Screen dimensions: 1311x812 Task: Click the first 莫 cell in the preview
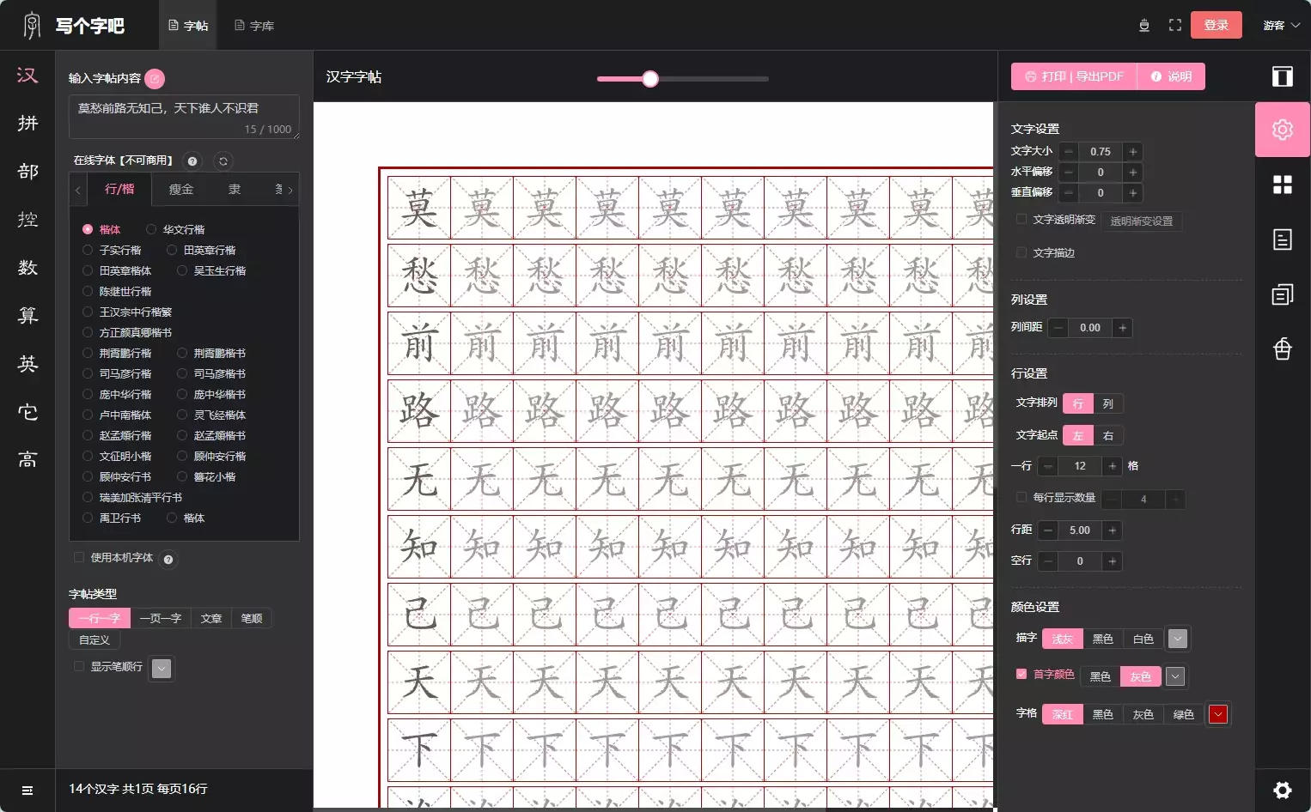[419, 208]
